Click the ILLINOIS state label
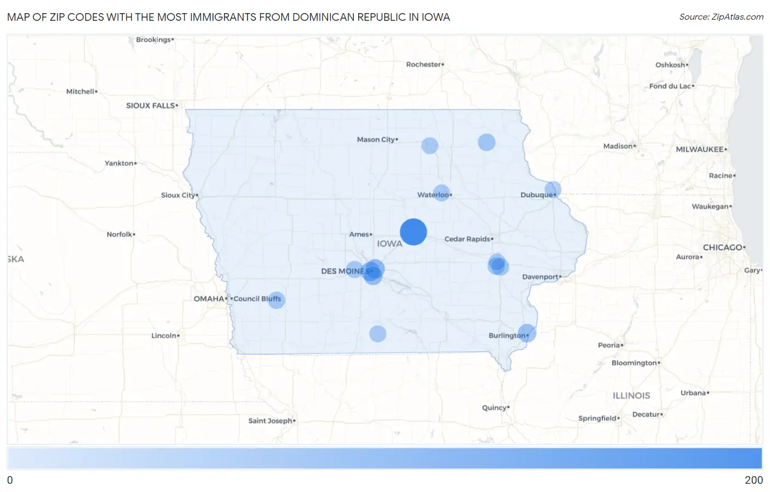The image size is (770, 492). [631, 396]
